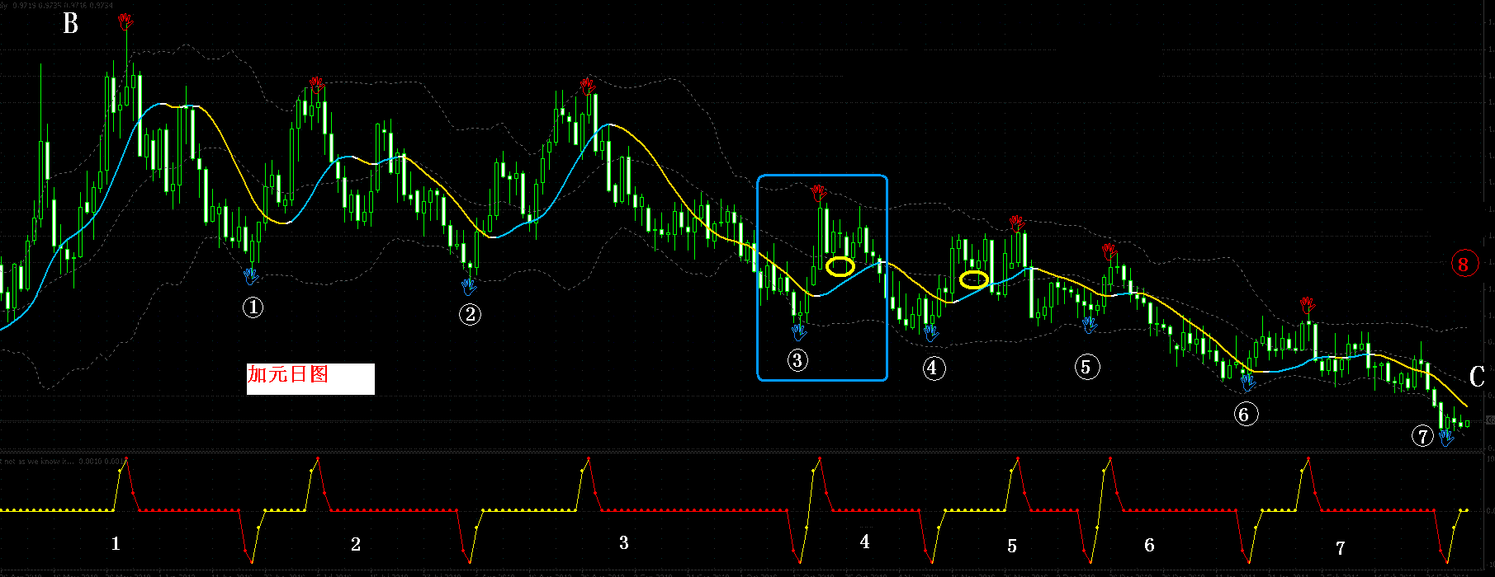
Task: Select red hand signal inside the blue rectangle
Action: tap(818, 194)
